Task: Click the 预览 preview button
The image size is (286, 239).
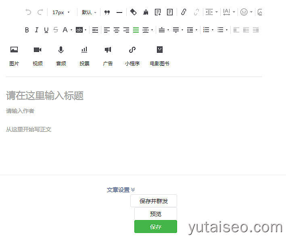Action: 156,214
